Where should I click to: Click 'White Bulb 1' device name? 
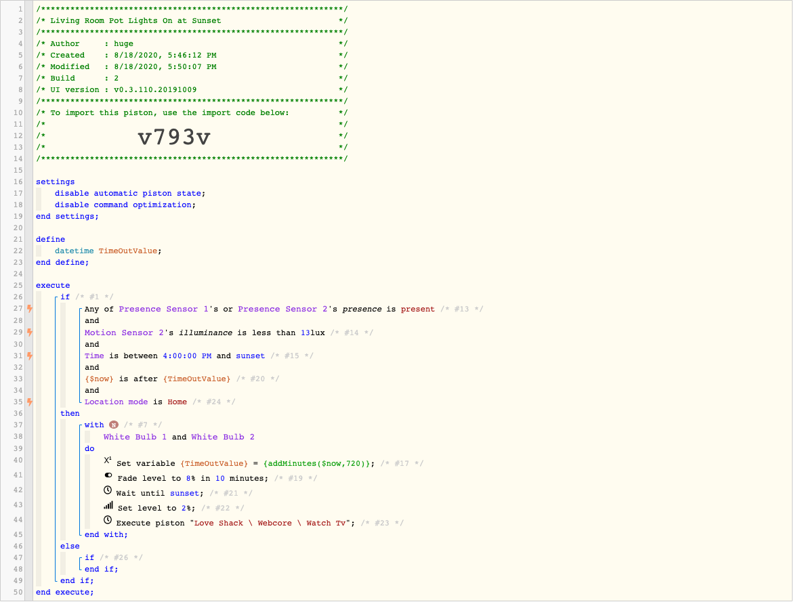135,437
